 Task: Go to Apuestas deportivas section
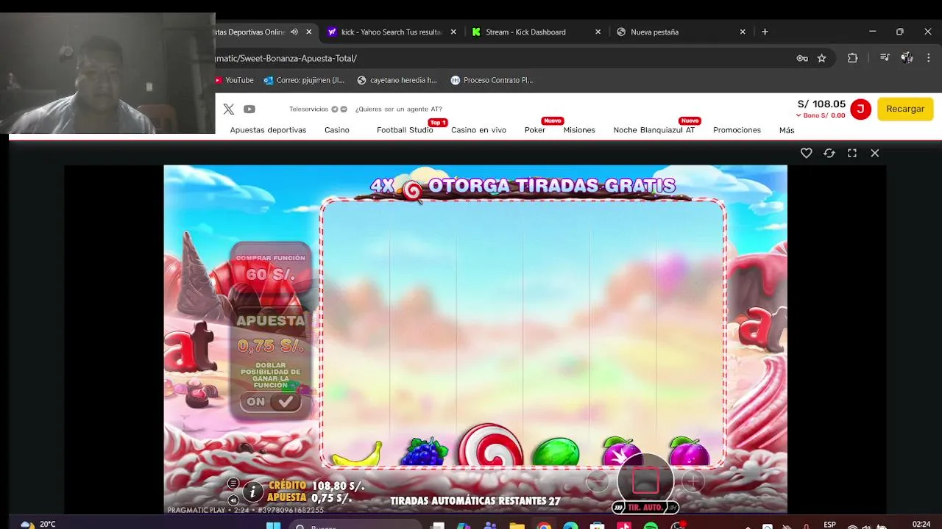268,130
